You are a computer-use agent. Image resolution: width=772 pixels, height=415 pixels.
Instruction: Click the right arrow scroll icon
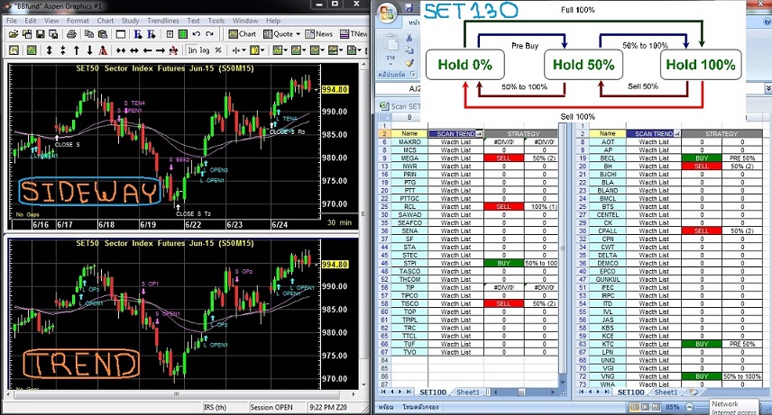click(161, 50)
